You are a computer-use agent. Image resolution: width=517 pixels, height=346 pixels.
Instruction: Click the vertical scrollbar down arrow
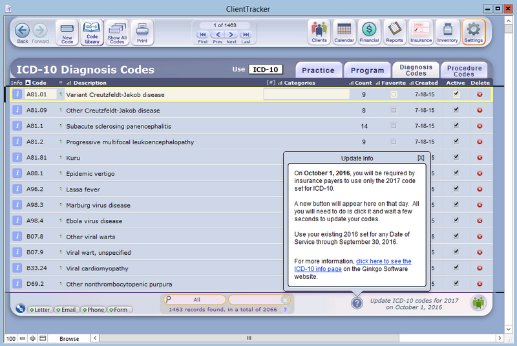point(508,329)
